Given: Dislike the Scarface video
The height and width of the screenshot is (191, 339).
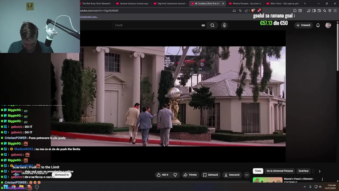Looking at the screenshot, I should pyautogui.click(x=175, y=175).
